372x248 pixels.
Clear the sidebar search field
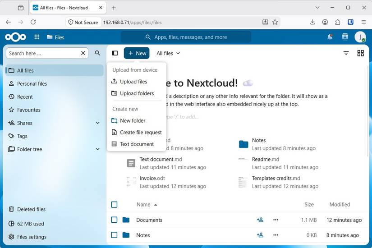coord(83,53)
